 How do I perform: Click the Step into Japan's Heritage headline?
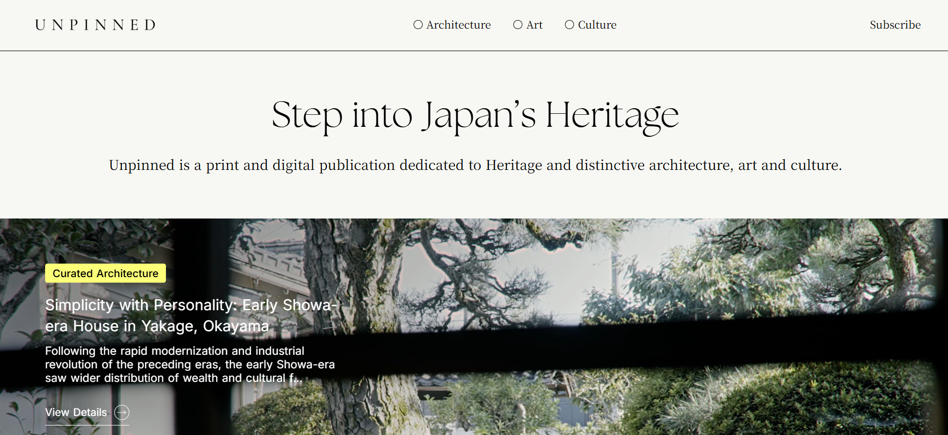[x=475, y=115]
